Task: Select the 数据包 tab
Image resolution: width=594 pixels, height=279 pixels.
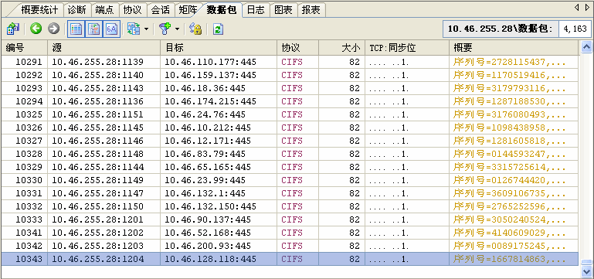Action: coord(222,10)
